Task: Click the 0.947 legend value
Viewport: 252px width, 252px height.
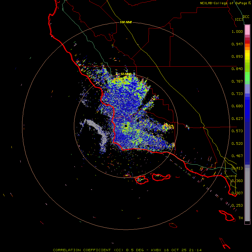Action: (237, 44)
